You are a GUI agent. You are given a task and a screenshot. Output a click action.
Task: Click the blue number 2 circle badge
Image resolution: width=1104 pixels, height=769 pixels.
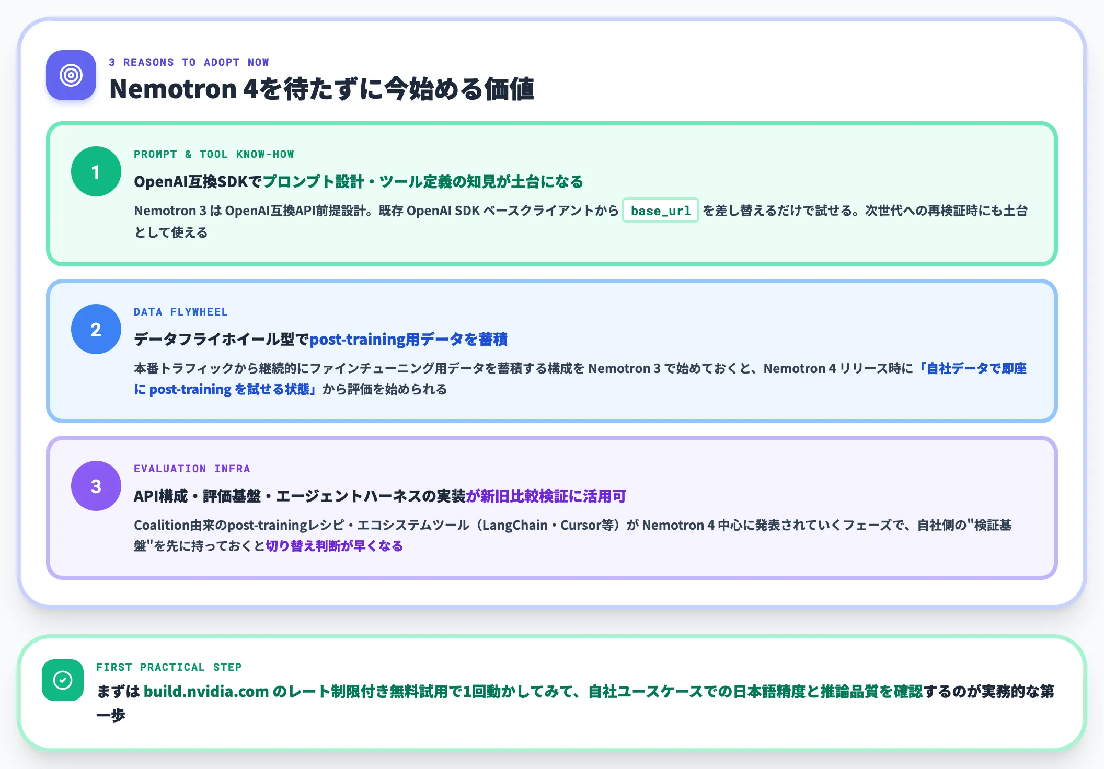(96, 329)
